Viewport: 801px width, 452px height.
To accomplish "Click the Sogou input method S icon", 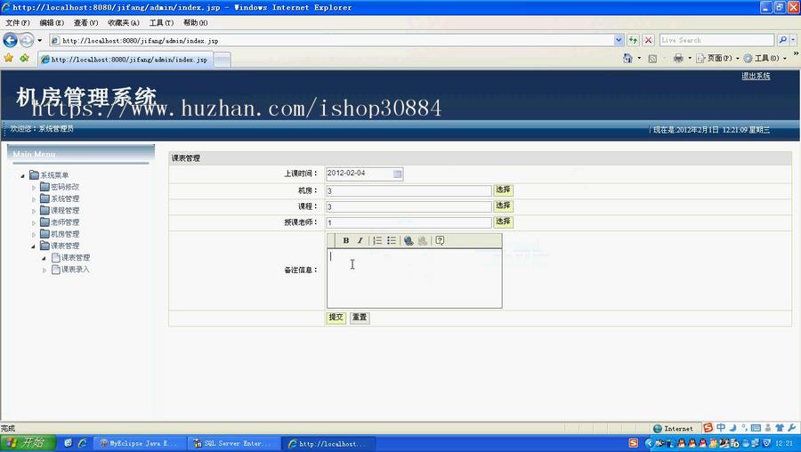I will tap(708, 427).
